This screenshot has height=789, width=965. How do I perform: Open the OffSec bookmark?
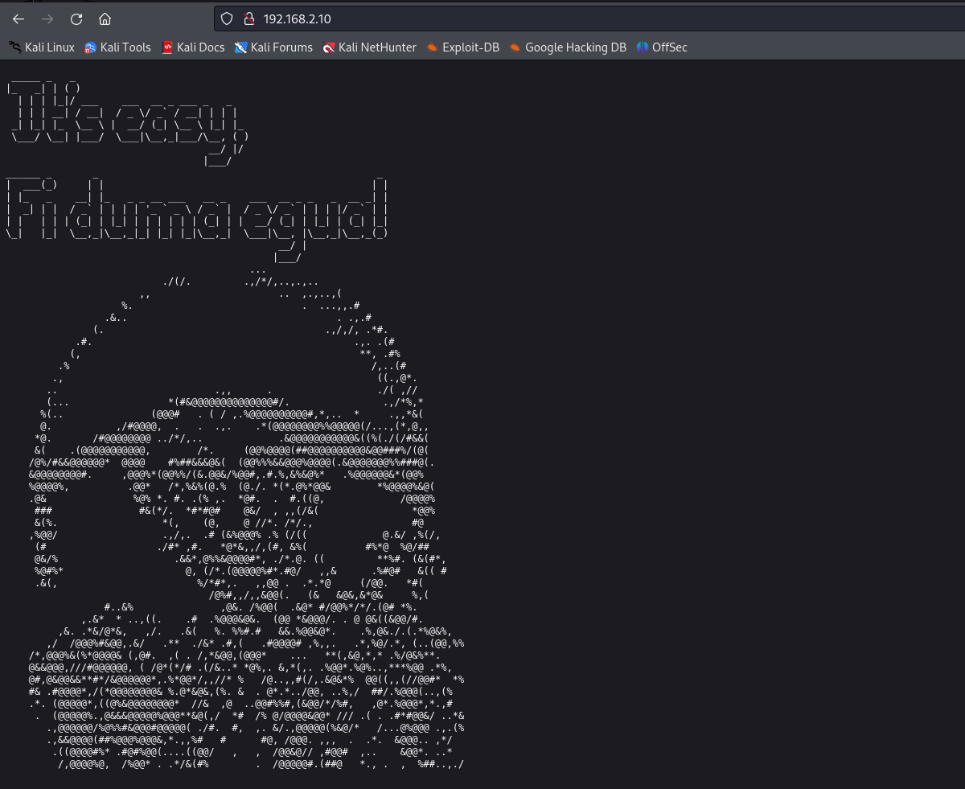[662, 47]
